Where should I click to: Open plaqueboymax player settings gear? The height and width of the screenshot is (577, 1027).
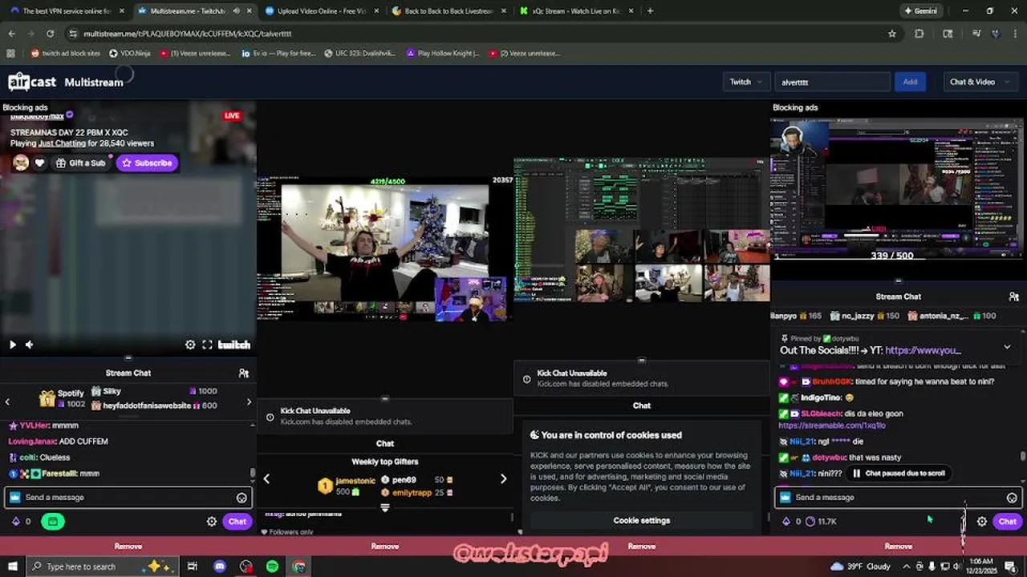click(190, 345)
